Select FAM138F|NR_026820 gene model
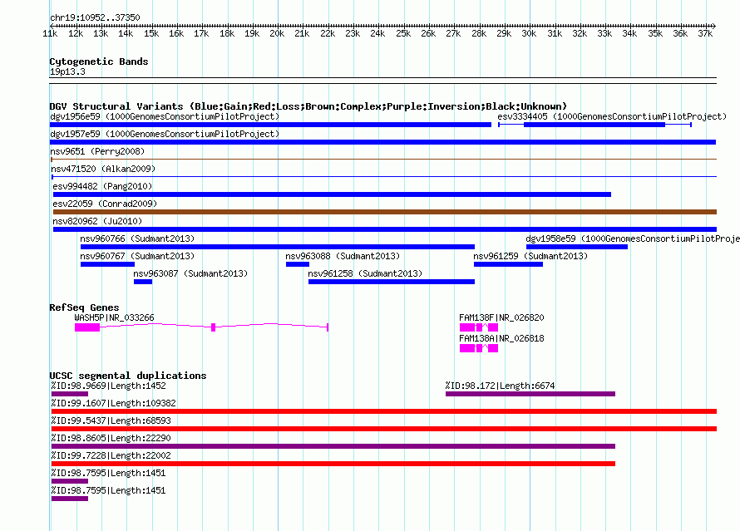740x531 pixels. (x=479, y=327)
